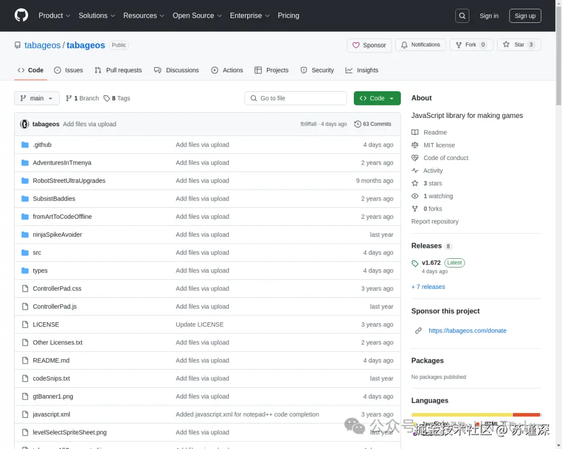Open the Product dropdown menu
The image size is (562, 449).
[x=54, y=16]
